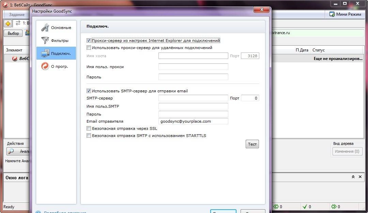This screenshot has width=368, height=213.
Task: Focus the SMTP Пароль field
Action: coord(193,114)
